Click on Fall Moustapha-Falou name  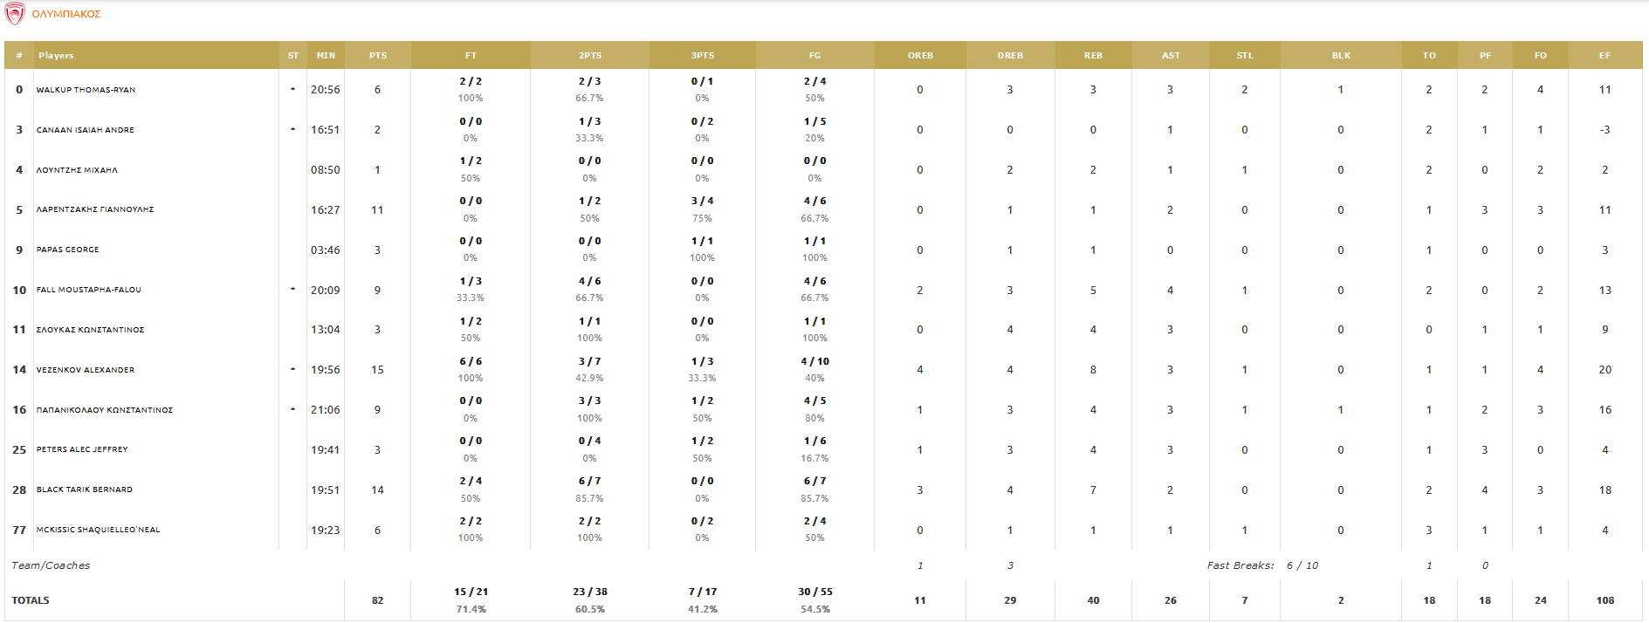pos(88,290)
